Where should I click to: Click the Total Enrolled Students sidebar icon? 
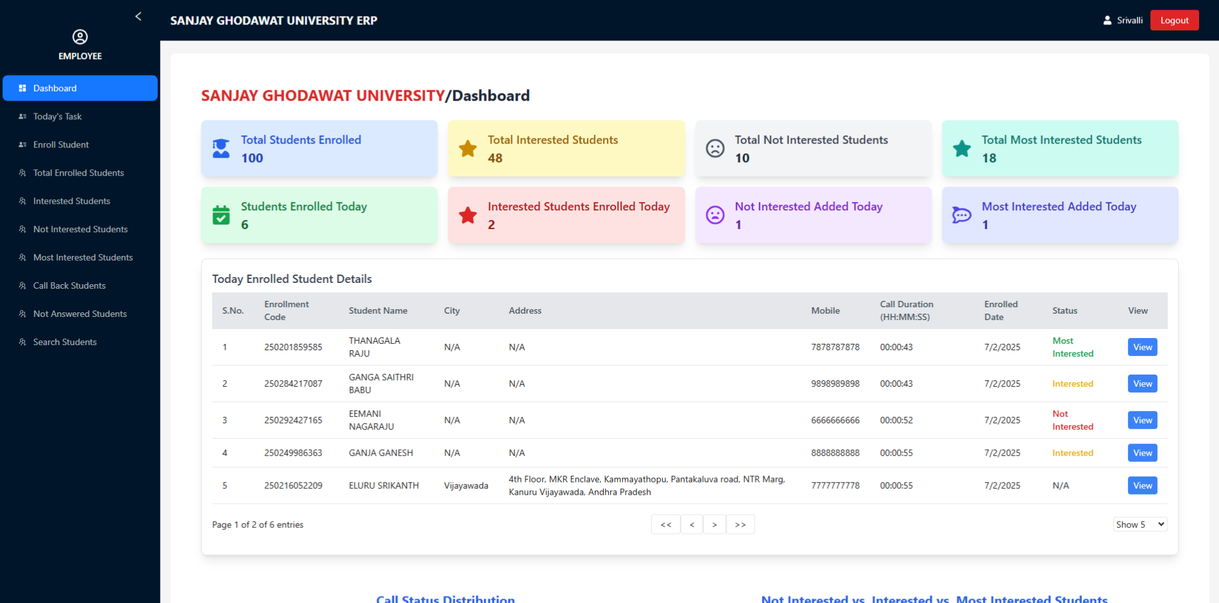click(22, 173)
